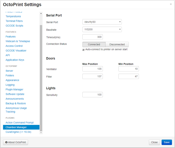
Task: Open Action Command Prompt plugin settings
Action: click(20, 123)
